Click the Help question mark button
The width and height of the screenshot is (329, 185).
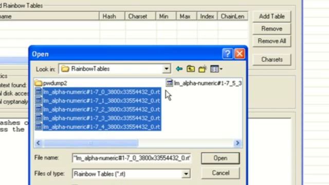(x=227, y=54)
